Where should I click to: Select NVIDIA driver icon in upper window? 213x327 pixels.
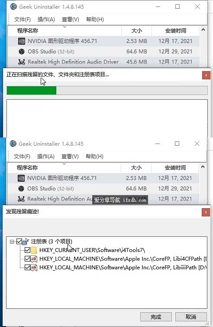(x=22, y=41)
